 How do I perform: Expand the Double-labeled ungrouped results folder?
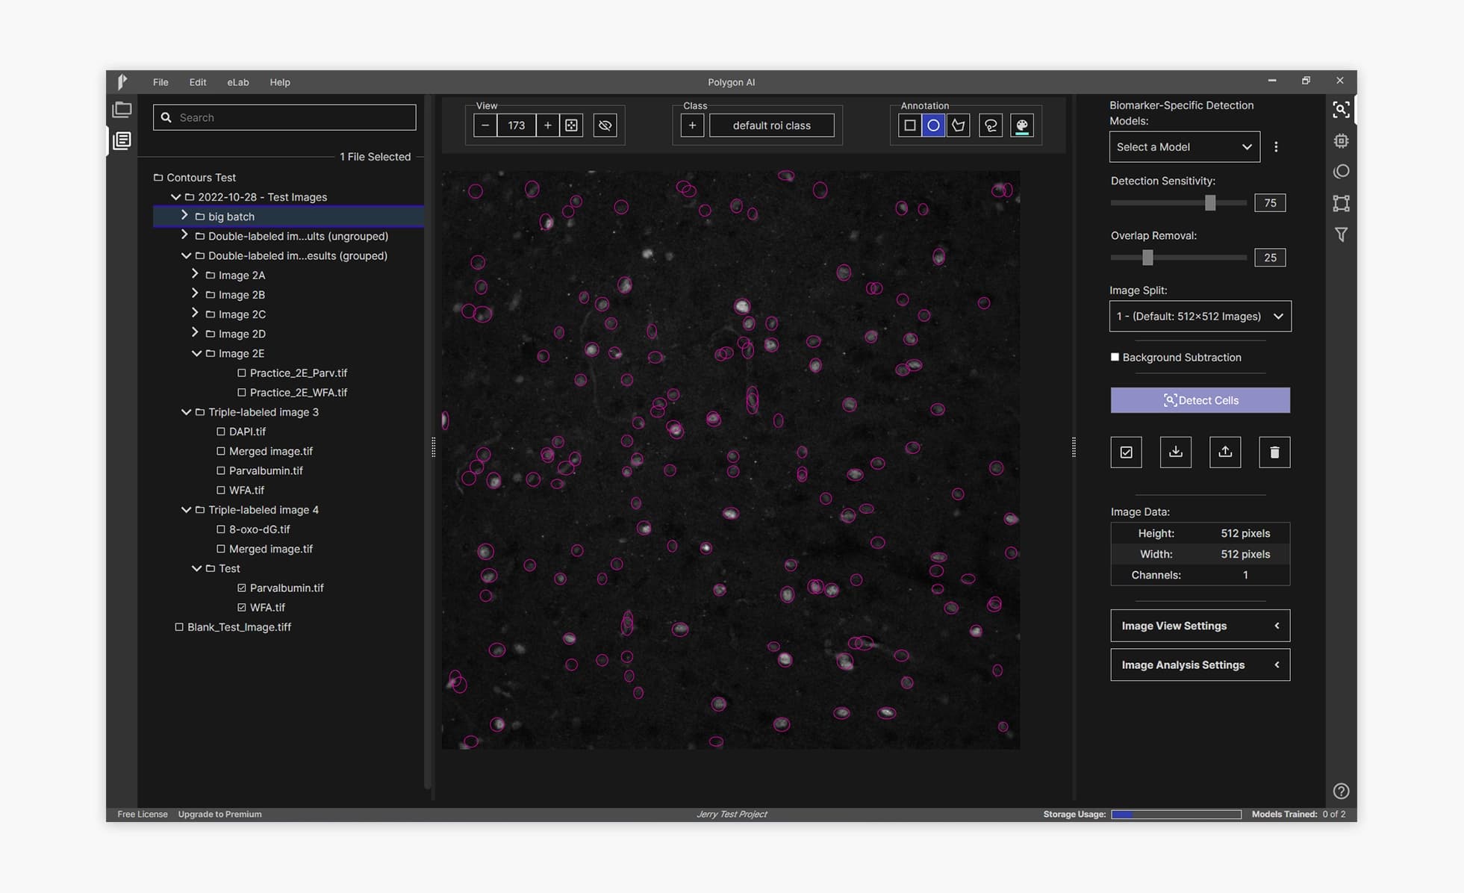point(184,235)
